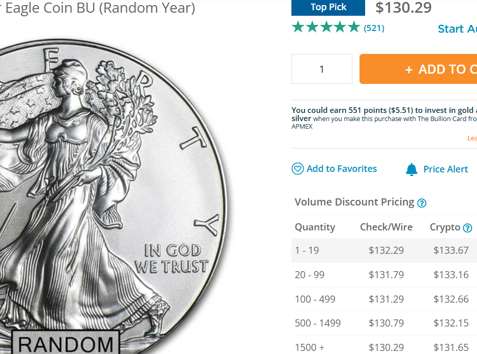Click the heart icon beside Add to Favorites
Viewport: 477px width, 354px height.
pyautogui.click(x=297, y=169)
